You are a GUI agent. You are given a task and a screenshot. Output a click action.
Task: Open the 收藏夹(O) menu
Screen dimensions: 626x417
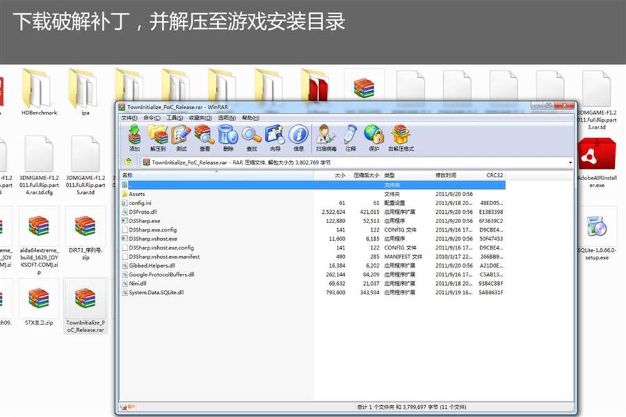[x=200, y=118]
